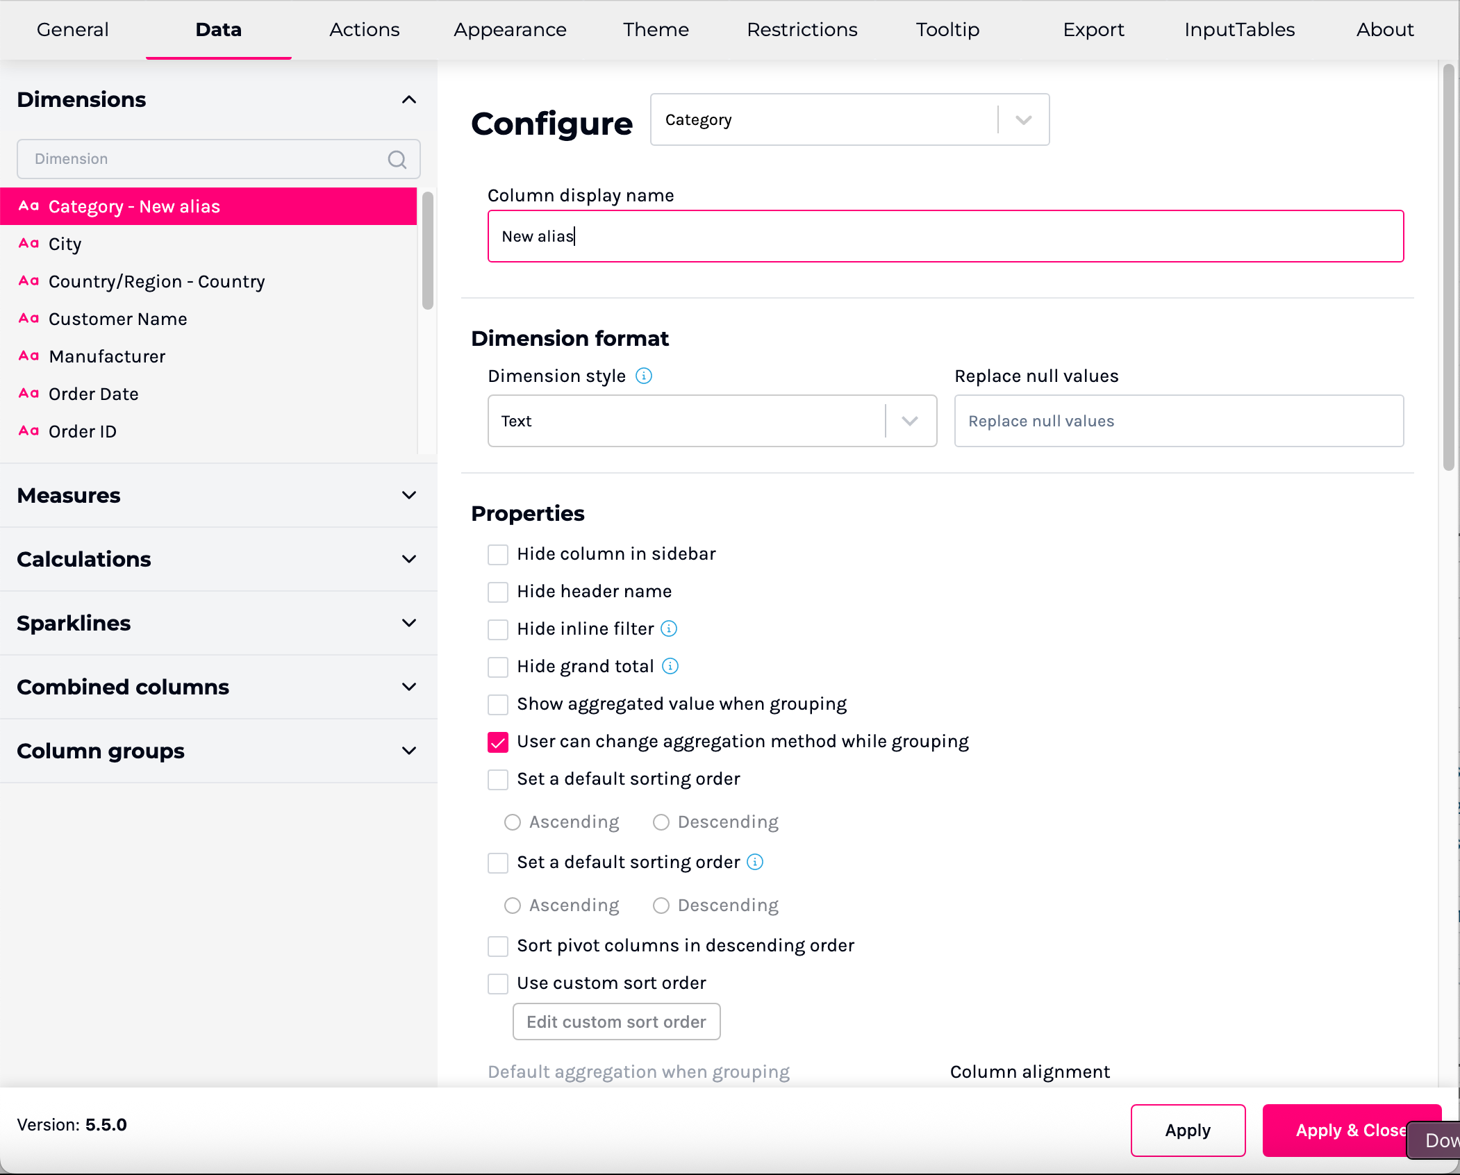Click the dimensions list scrollbar
This screenshot has height=1175, width=1460.
[x=428, y=250]
